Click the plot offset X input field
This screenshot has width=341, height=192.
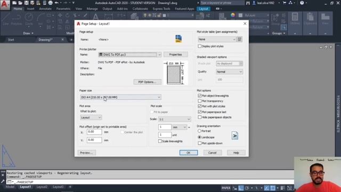[94, 132]
